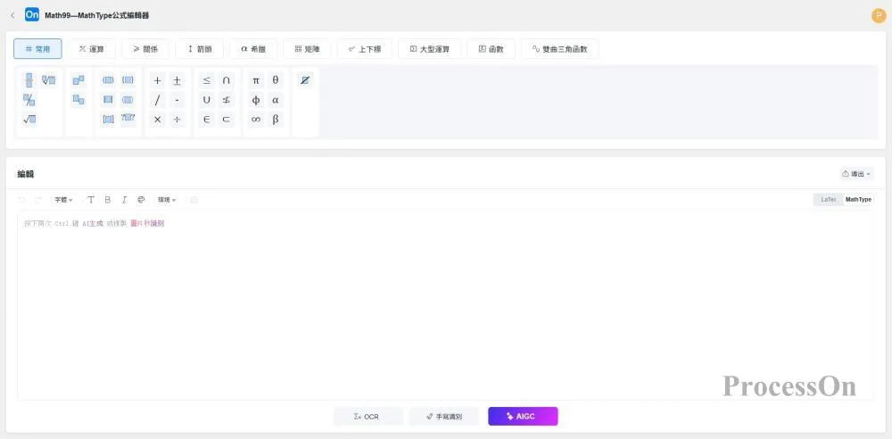The image size is (892, 439).
Task: Switch editor to MathType mode
Action: click(x=858, y=200)
